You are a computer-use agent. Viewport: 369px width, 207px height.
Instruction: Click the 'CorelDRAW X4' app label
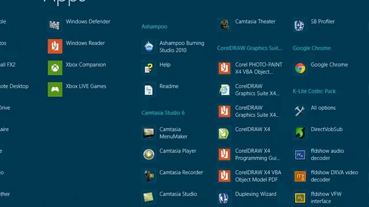[253, 129]
